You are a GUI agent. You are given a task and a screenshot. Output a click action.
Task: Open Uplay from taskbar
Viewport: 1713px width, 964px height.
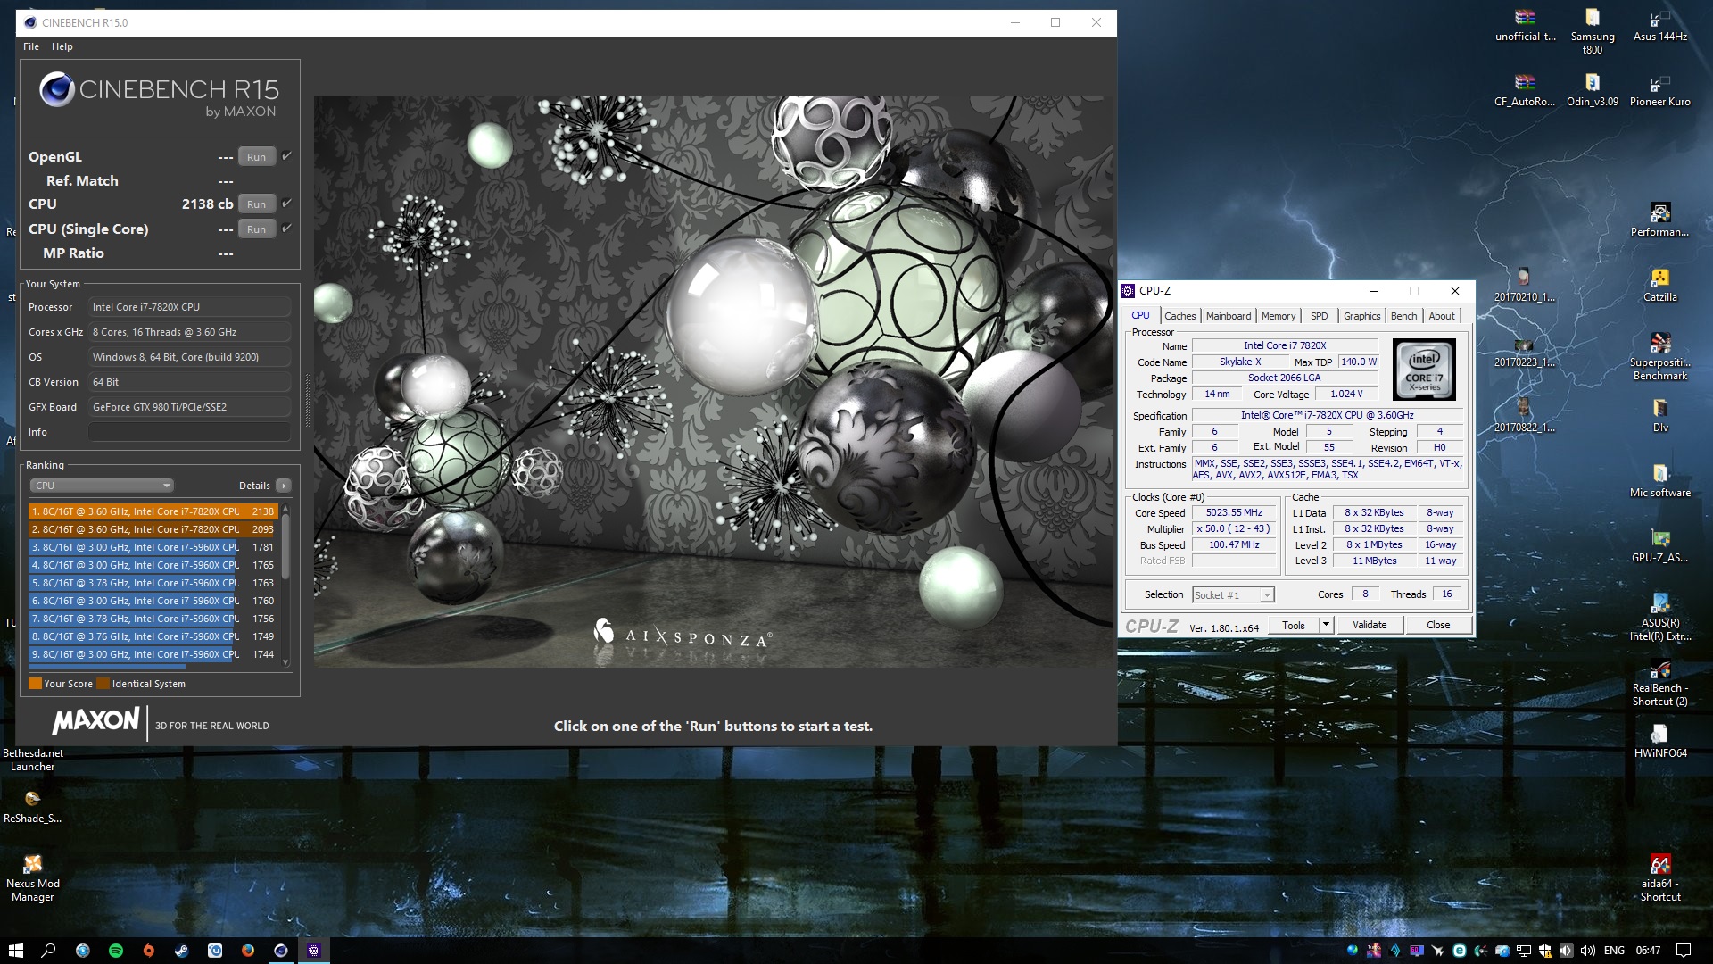point(215,951)
